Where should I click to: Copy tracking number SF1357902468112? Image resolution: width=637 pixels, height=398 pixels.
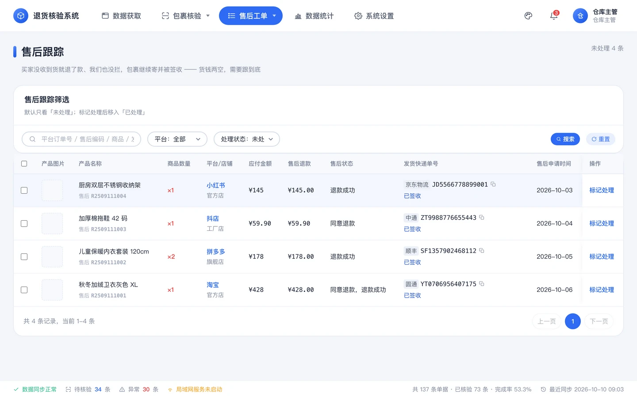pos(482,251)
